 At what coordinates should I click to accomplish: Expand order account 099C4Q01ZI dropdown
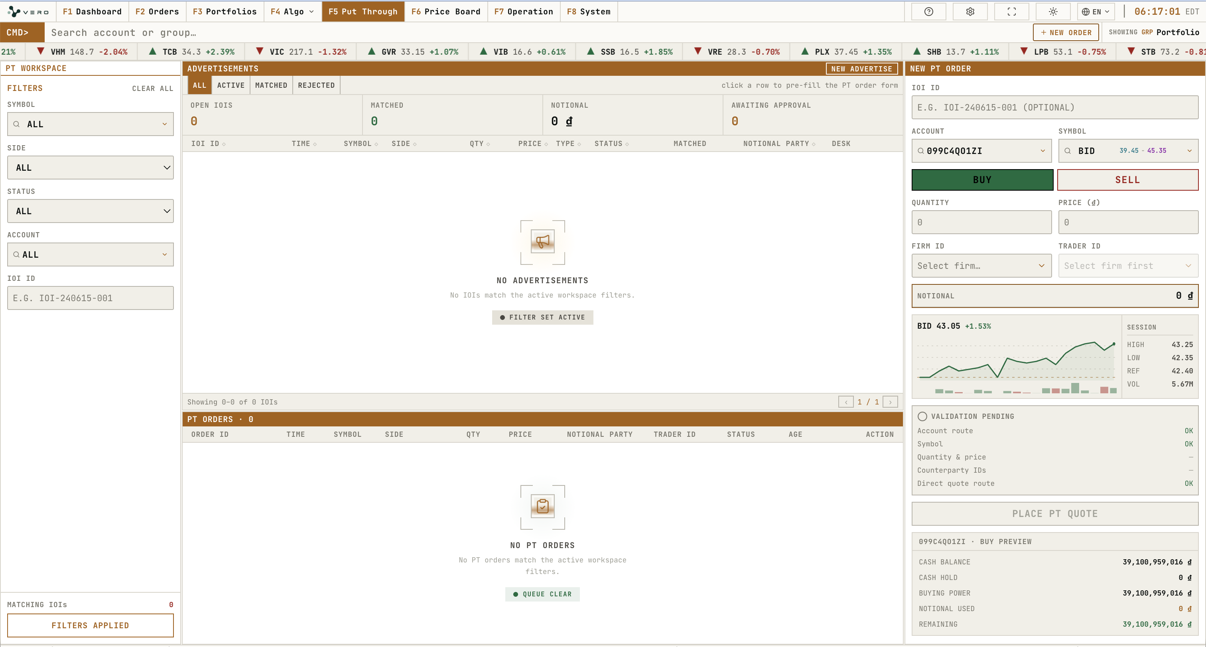[982, 151]
